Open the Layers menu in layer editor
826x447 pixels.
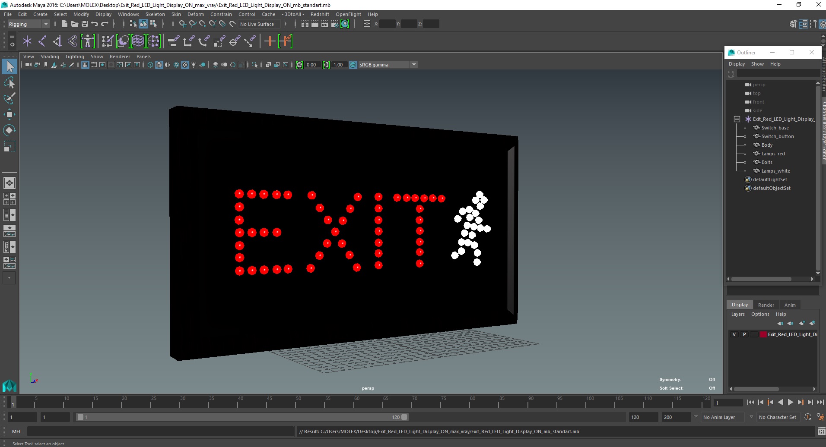pos(738,314)
